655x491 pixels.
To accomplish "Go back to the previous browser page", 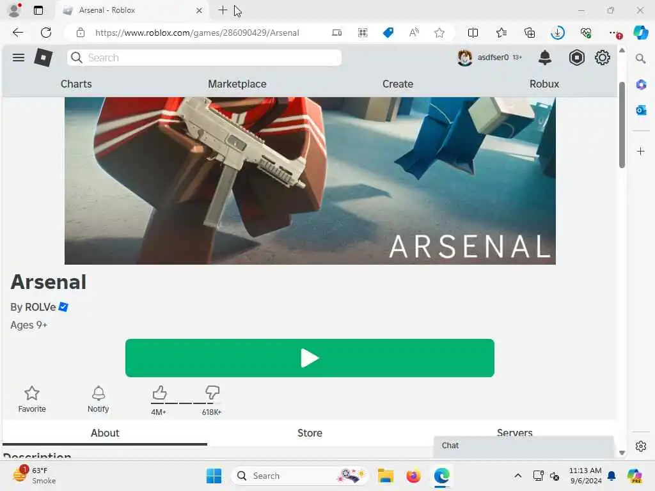I will pos(17,33).
